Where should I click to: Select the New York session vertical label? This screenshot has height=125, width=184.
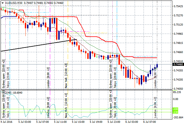tap(66, 76)
